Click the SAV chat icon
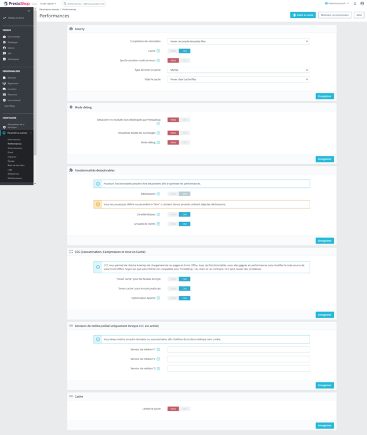 point(4,53)
